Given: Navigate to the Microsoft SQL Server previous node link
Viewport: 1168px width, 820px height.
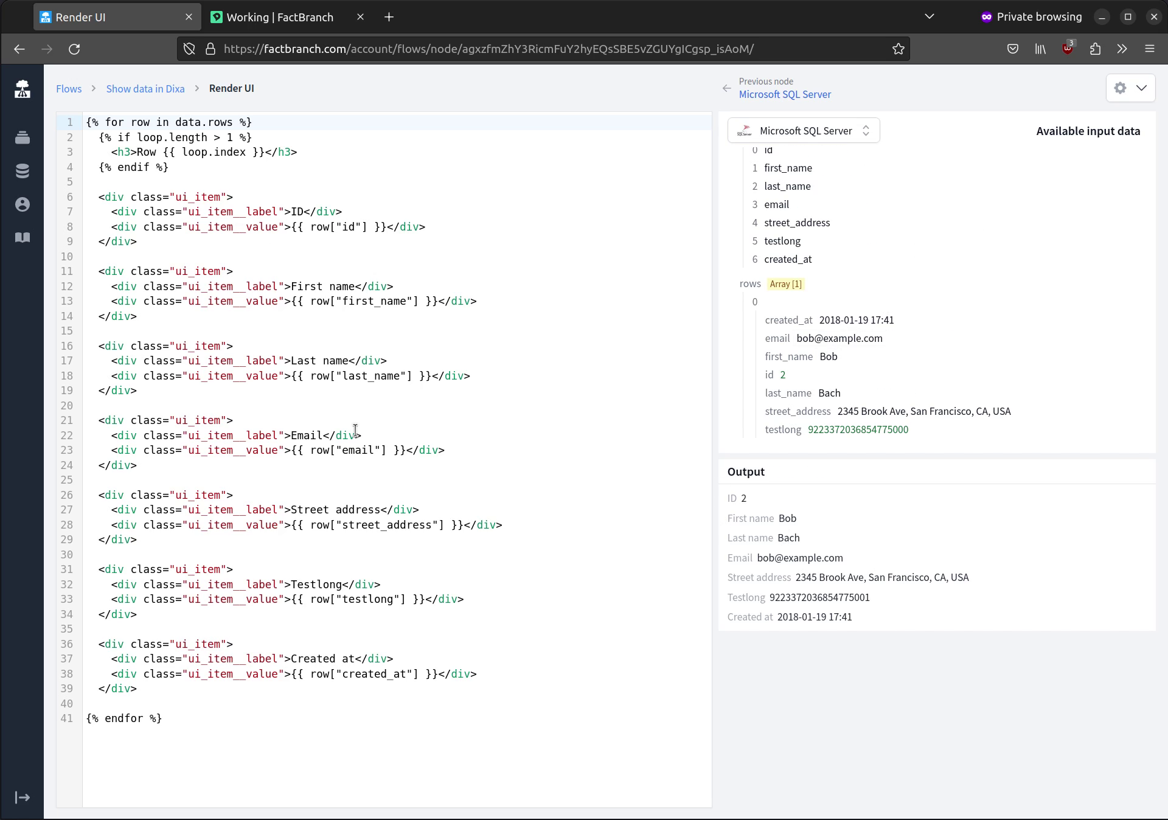Looking at the screenshot, I should [785, 94].
